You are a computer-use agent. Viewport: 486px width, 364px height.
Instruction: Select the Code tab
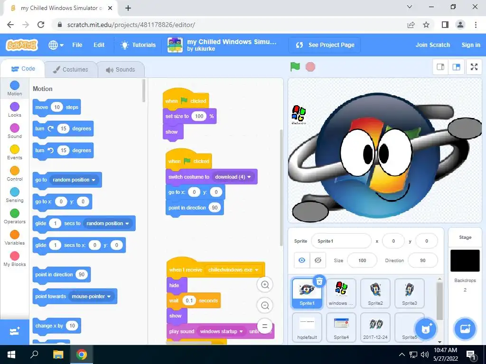click(23, 69)
